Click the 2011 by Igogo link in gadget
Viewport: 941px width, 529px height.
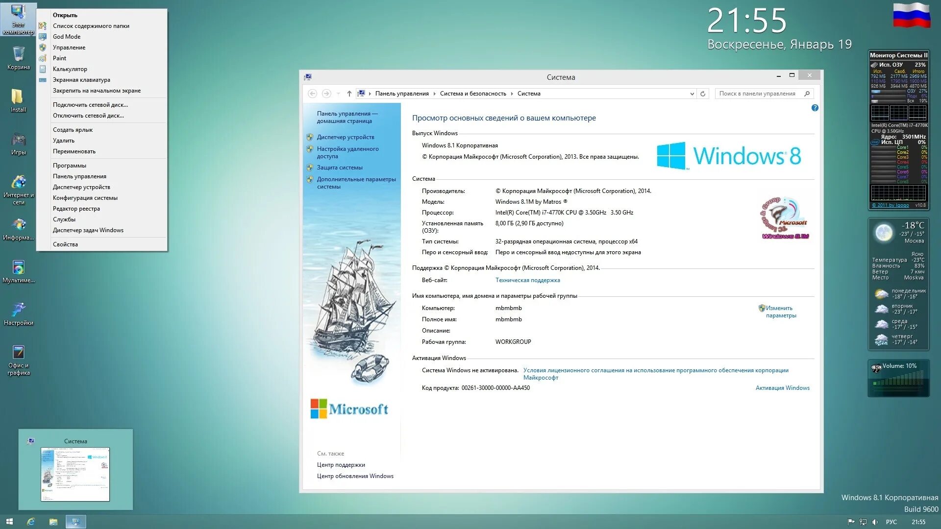[x=891, y=205]
